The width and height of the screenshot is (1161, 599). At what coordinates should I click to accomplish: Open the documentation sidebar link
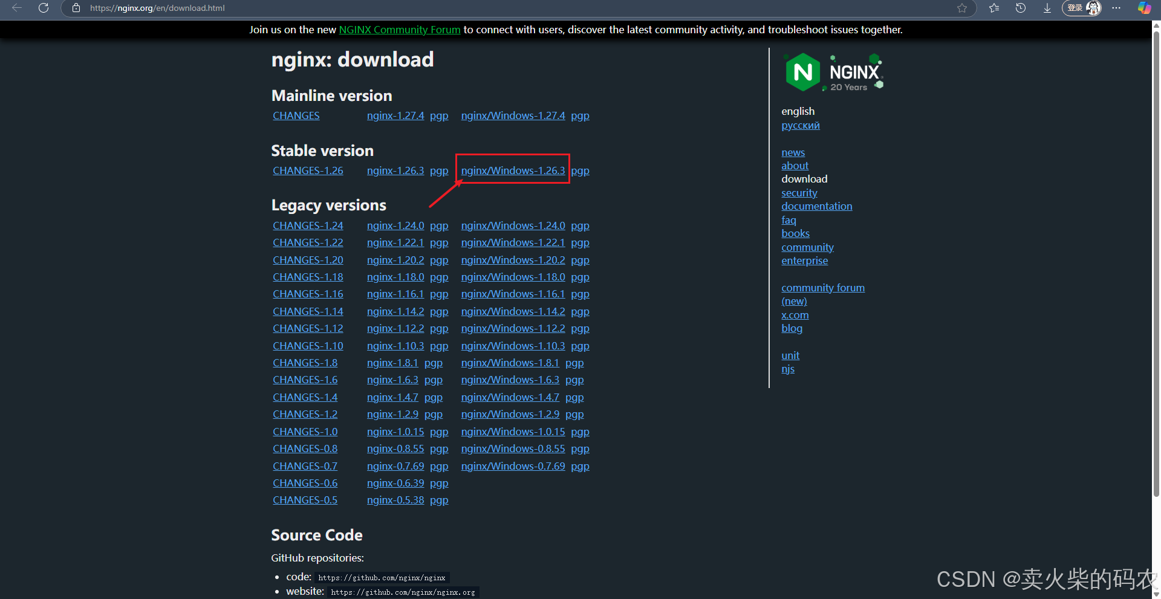tap(816, 206)
